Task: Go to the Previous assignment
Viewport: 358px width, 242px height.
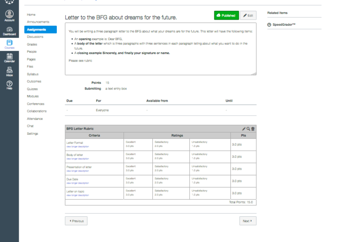Action: pyautogui.click(x=76, y=221)
